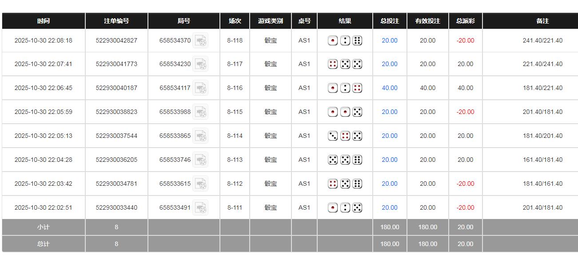The height and width of the screenshot is (258, 578).
Task: Click total bet 40.00 link
Action: (x=390, y=88)
